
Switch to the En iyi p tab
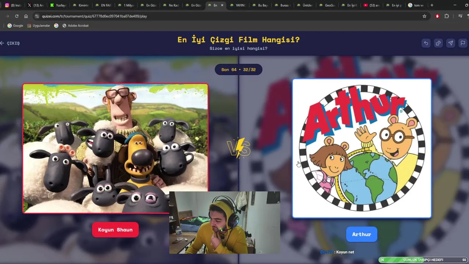[x=394, y=5]
